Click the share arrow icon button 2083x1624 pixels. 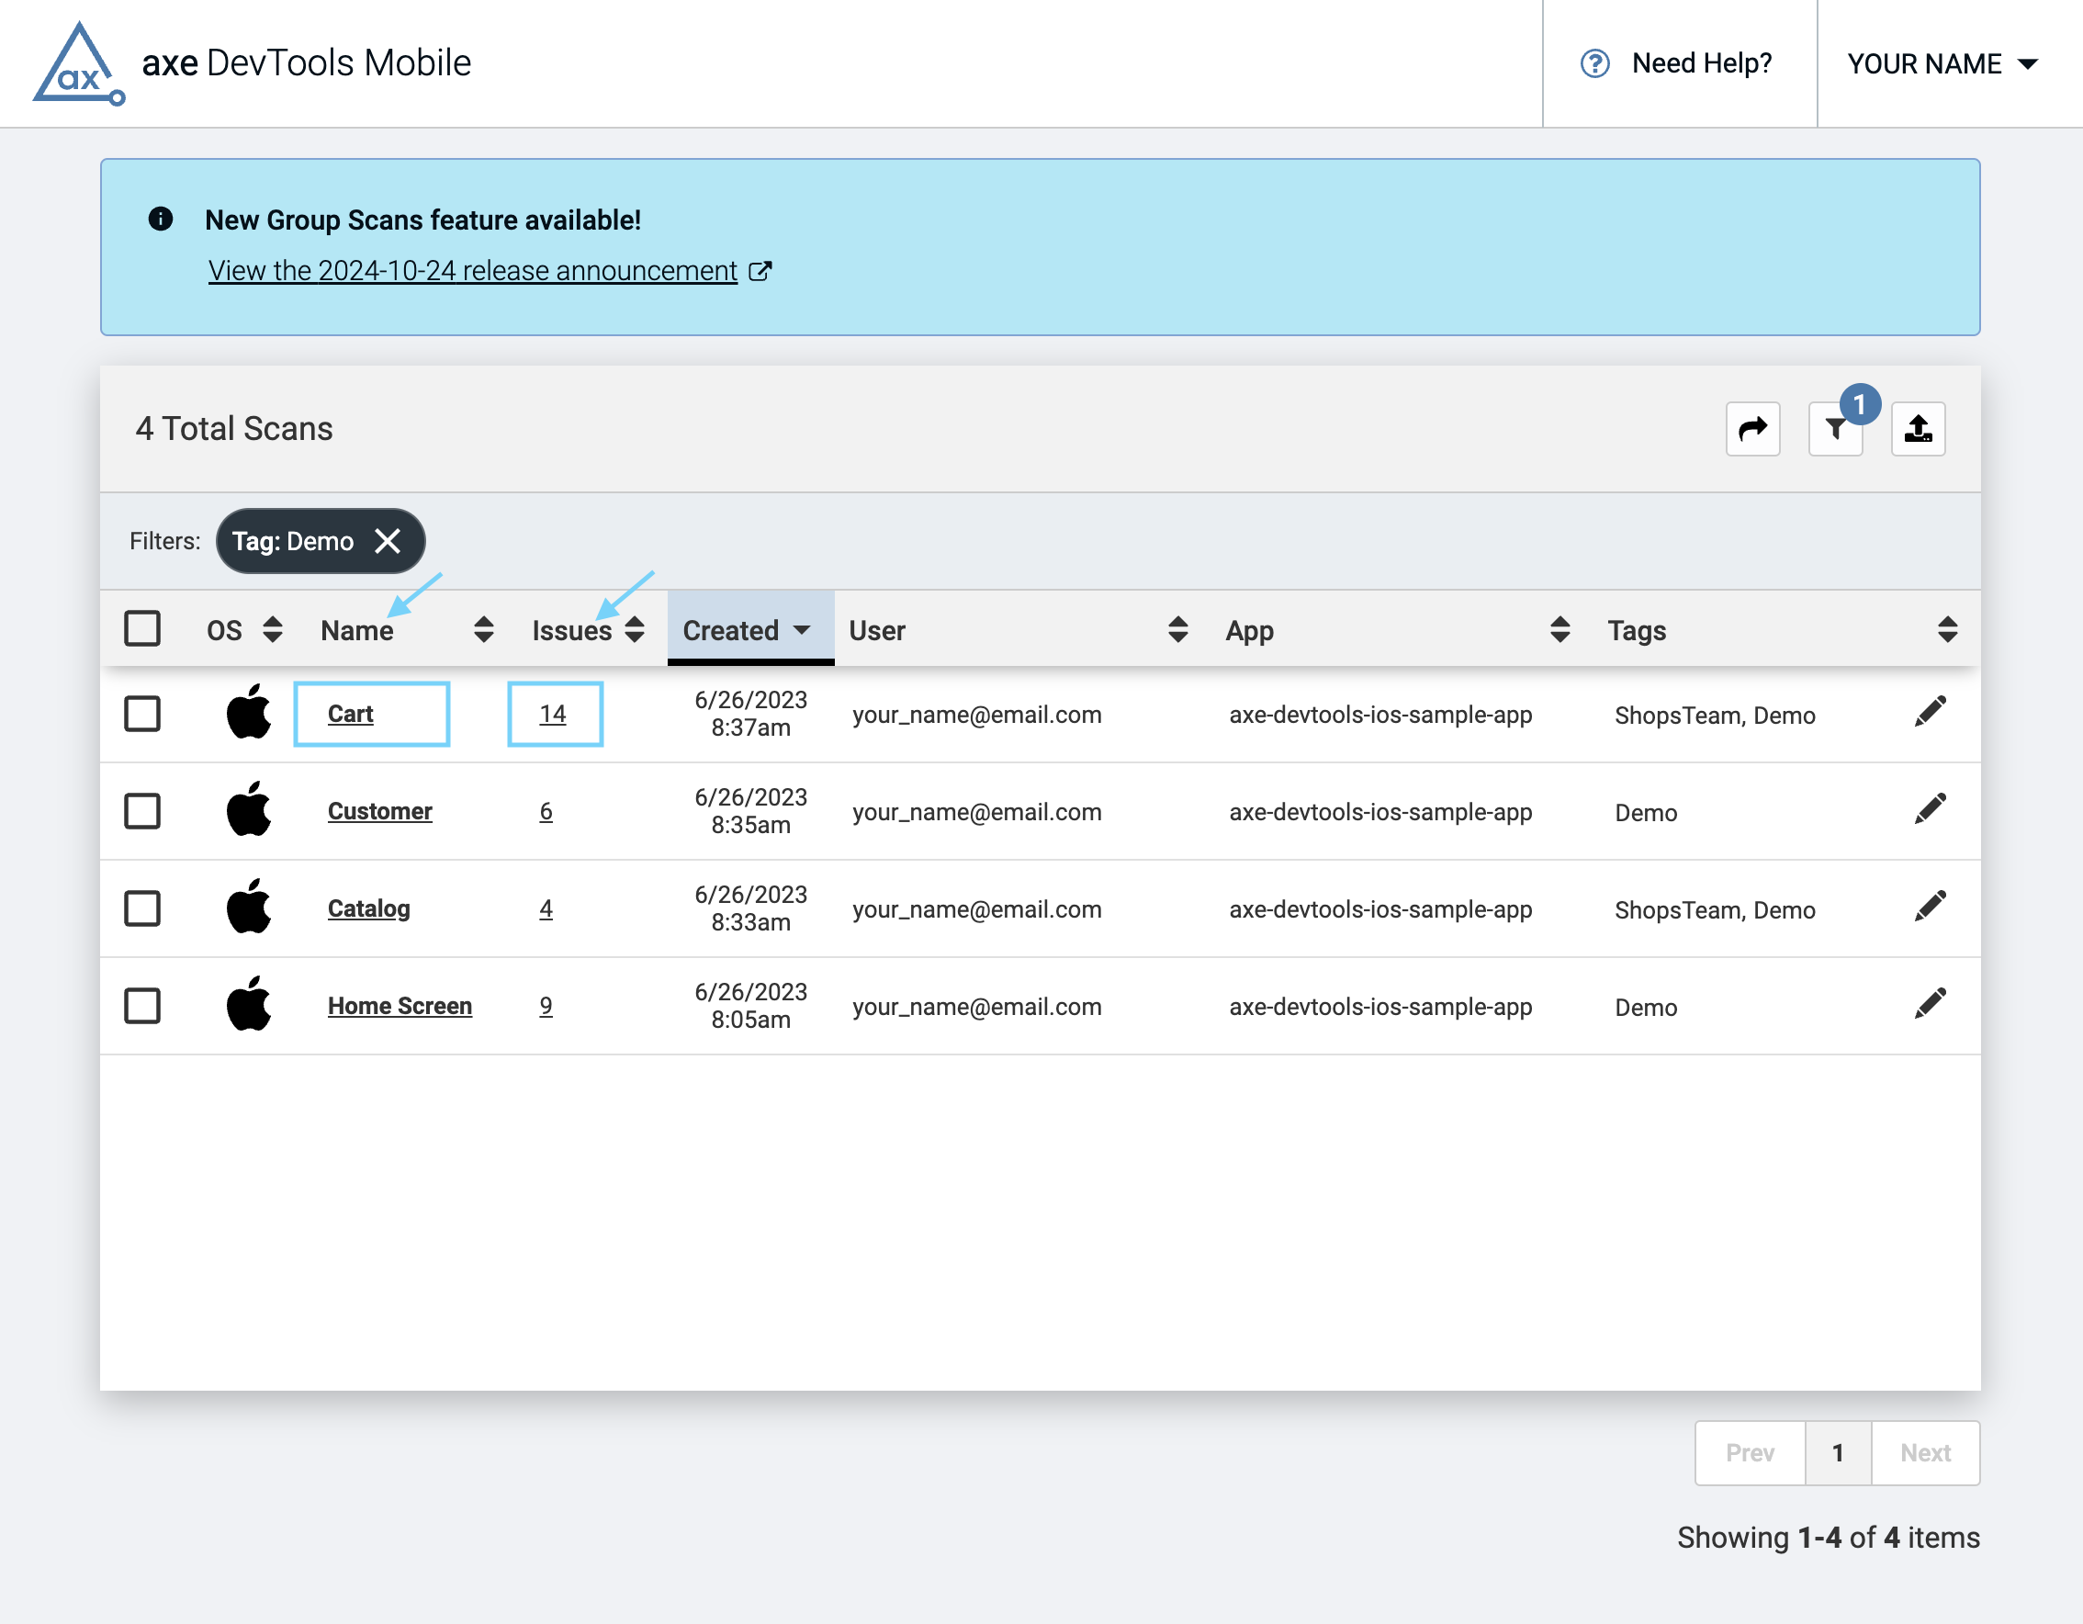point(1752,429)
